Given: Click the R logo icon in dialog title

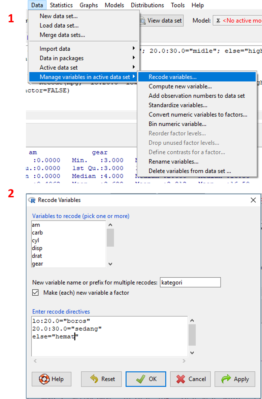Looking at the screenshot, I should pos(32,200).
